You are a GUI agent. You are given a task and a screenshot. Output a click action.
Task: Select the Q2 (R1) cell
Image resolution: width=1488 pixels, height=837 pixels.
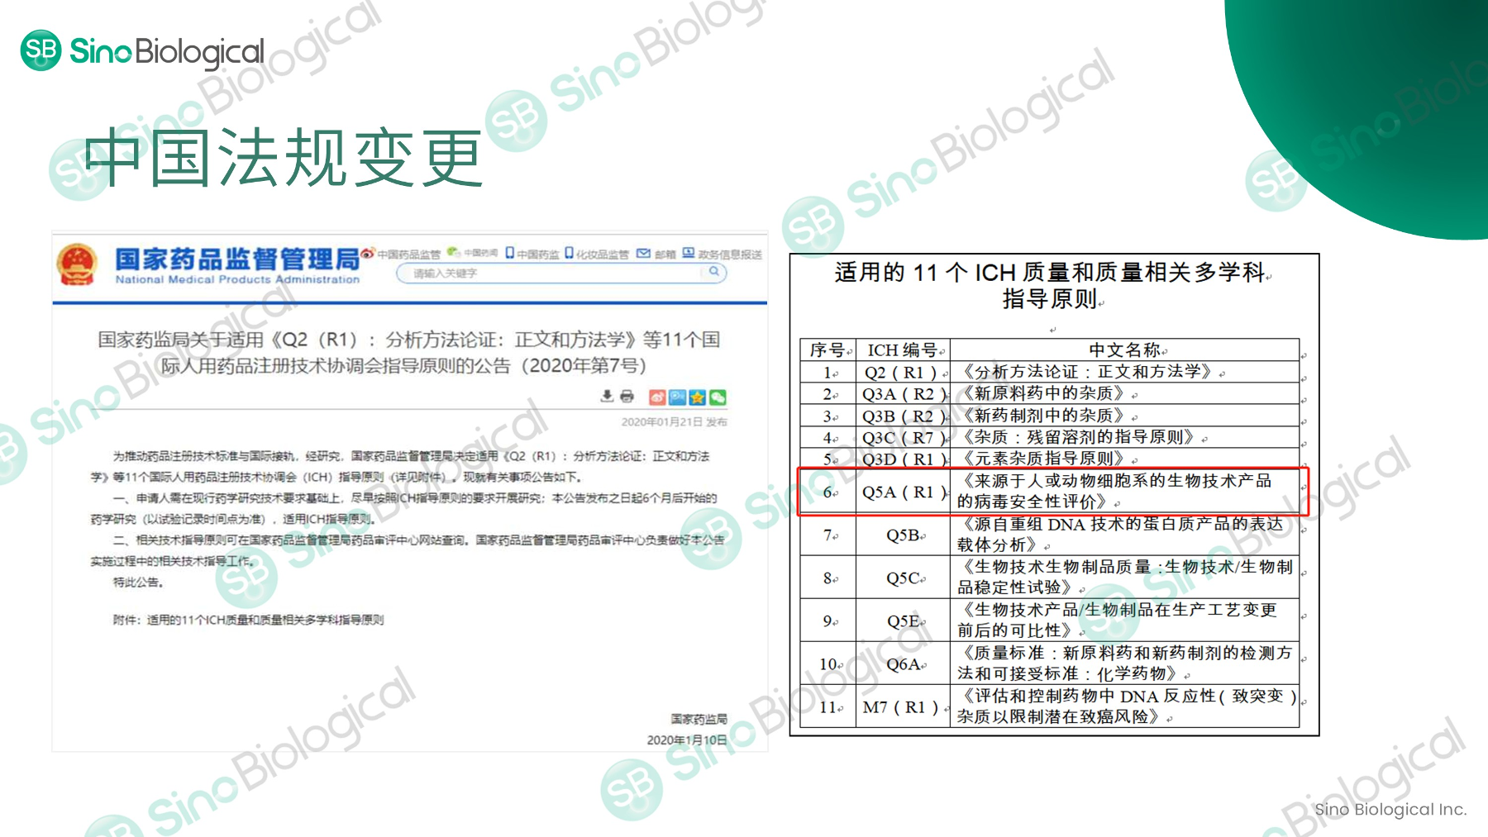click(903, 372)
